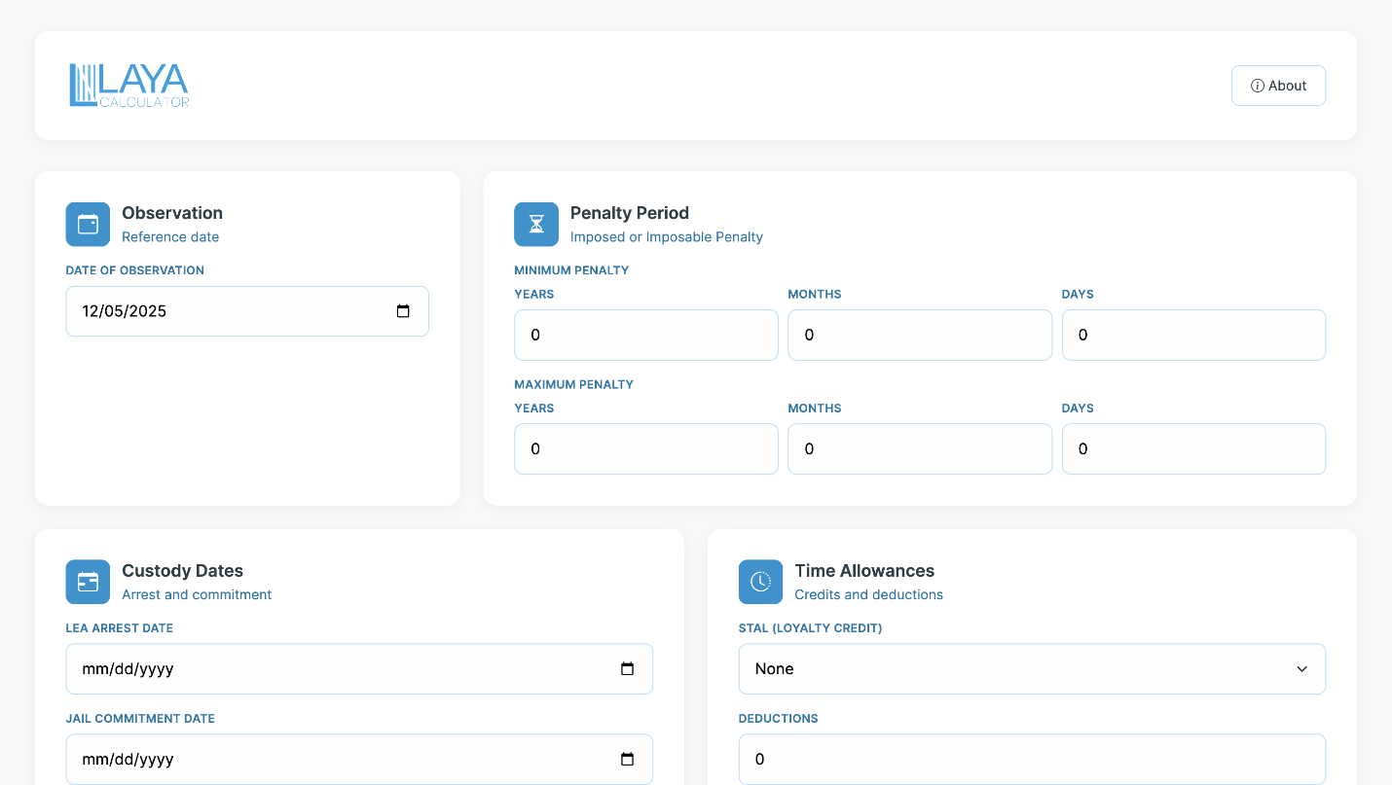Click the Custody Dates card icon
This screenshot has height=785, width=1392.
click(88, 582)
